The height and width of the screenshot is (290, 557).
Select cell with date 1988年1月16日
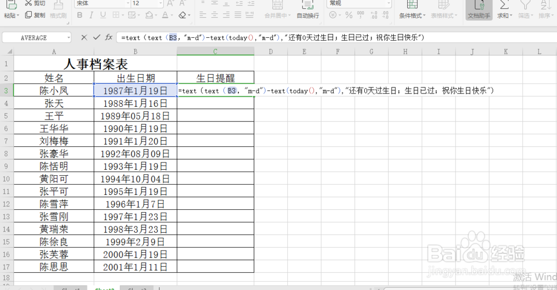click(x=135, y=104)
